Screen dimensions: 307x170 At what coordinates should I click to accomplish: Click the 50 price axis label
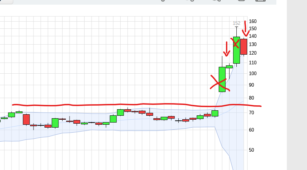(x=252, y=150)
